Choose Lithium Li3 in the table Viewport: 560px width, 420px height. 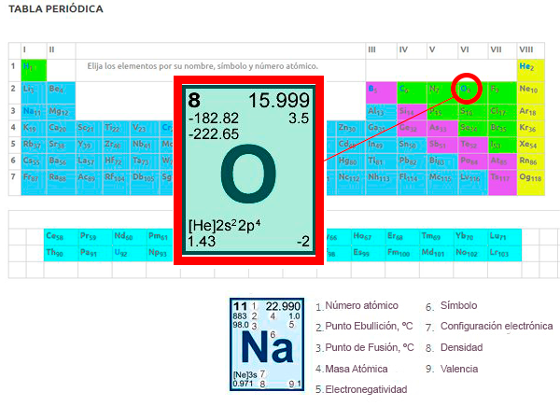point(34,92)
